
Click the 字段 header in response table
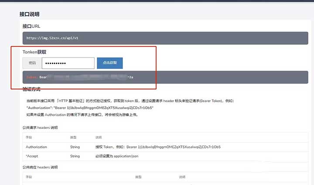[29, 177]
